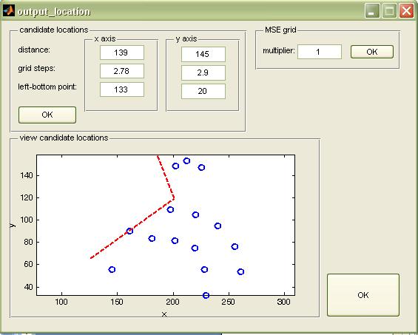
Task: Click the corner vertex of the red dashed line
Action: (174, 198)
